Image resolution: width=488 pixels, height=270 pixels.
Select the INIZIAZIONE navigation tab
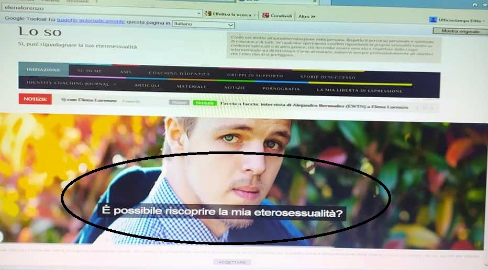point(43,70)
